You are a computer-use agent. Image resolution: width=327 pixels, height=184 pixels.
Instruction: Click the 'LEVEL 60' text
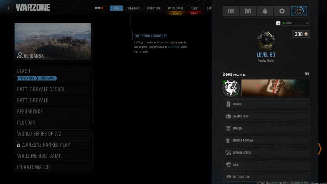click(266, 55)
